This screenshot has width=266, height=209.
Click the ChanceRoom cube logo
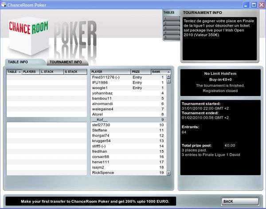pyautogui.click(x=29, y=36)
